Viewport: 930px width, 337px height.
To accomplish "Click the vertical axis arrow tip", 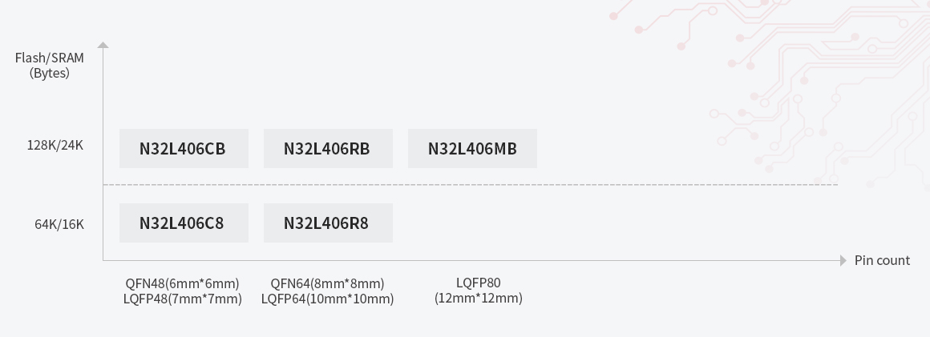I will tap(103, 45).
